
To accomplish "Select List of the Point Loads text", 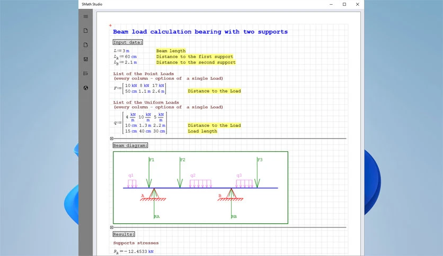I will (144, 74).
